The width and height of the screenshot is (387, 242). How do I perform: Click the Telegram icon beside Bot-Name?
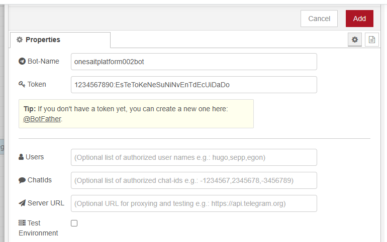[x=22, y=62]
